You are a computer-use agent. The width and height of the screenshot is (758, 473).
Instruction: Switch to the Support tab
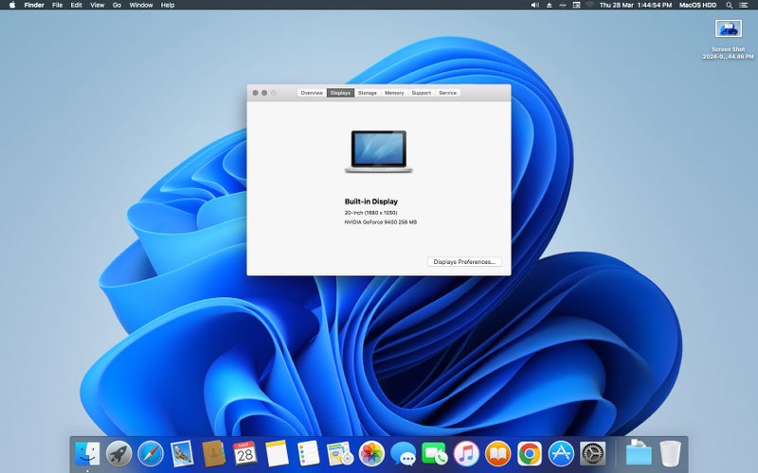[421, 93]
